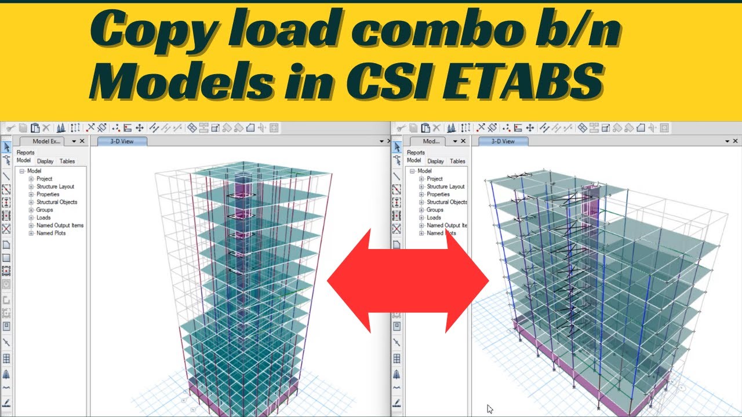The height and width of the screenshot is (417, 742).
Task: Open Reports tab in right Model Explorer
Action: (x=416, y=152)
